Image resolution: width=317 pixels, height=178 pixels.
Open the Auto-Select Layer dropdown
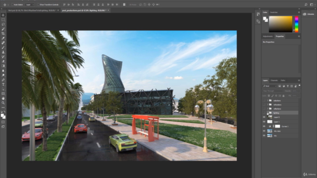coord(30,4)
